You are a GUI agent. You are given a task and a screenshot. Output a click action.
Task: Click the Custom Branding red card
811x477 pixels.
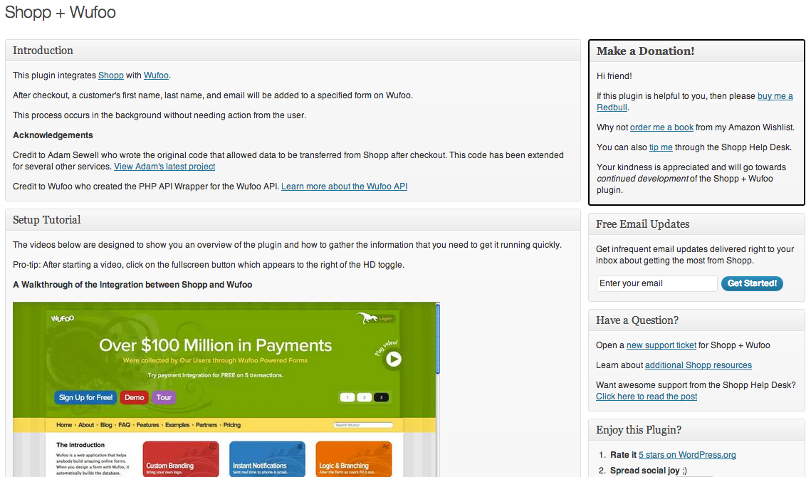181,459
